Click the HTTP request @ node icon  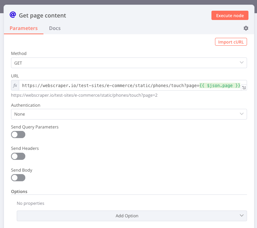13,15
